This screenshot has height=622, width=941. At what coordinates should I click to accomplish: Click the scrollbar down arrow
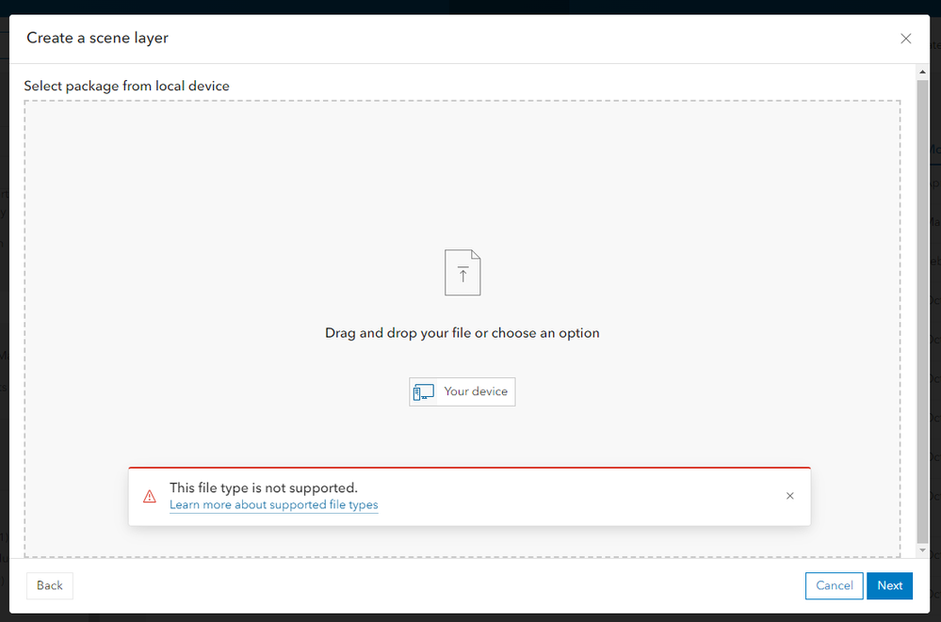pyautogui.click(x=922, y=550)
